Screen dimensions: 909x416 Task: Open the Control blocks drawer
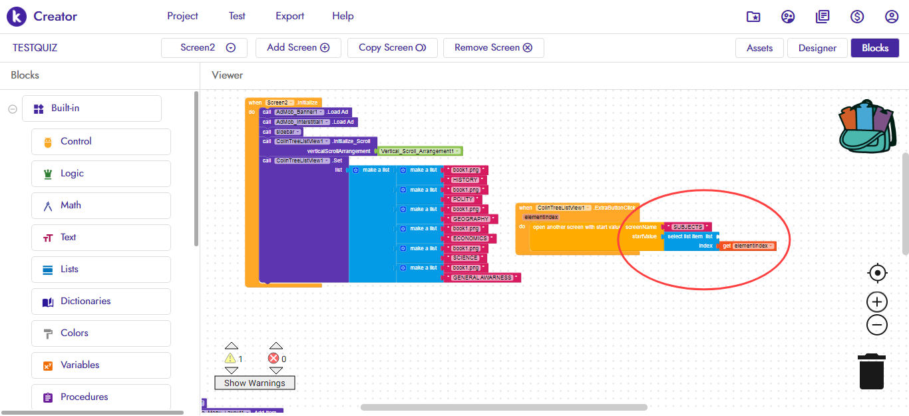[101, 142]
